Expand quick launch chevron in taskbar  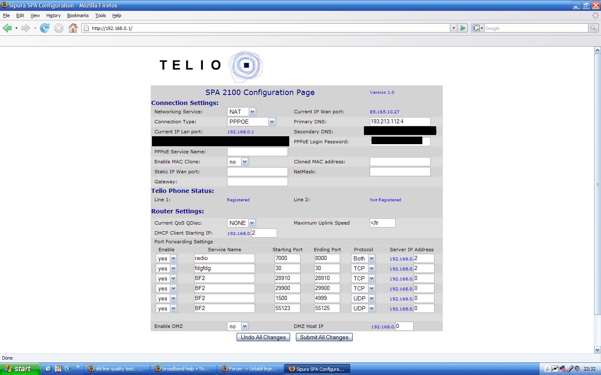[78, 367]
